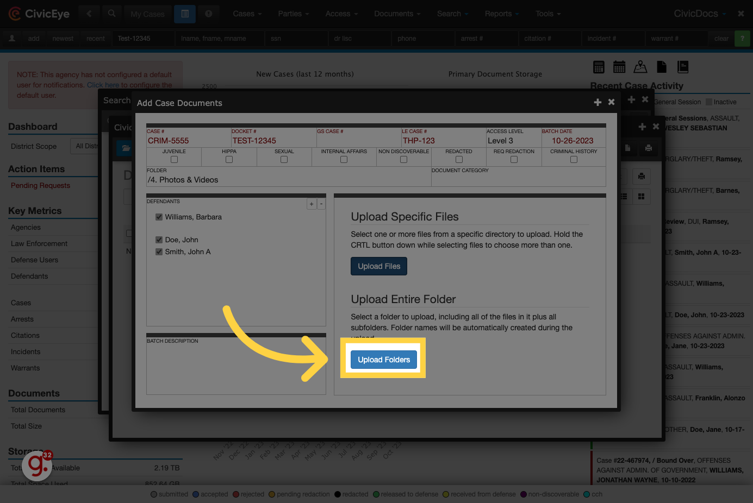This screenshot has width=753, height=503.
Task: Click the 'clear' button in search bar
Action: 721,38
